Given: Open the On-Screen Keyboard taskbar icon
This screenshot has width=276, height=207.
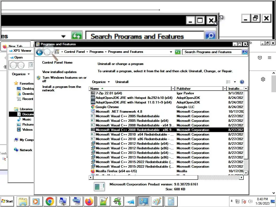Looking at the screenshot, I should 76,201.
